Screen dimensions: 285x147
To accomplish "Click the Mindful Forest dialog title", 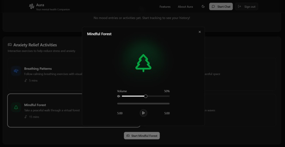I will tap(99, 34).
